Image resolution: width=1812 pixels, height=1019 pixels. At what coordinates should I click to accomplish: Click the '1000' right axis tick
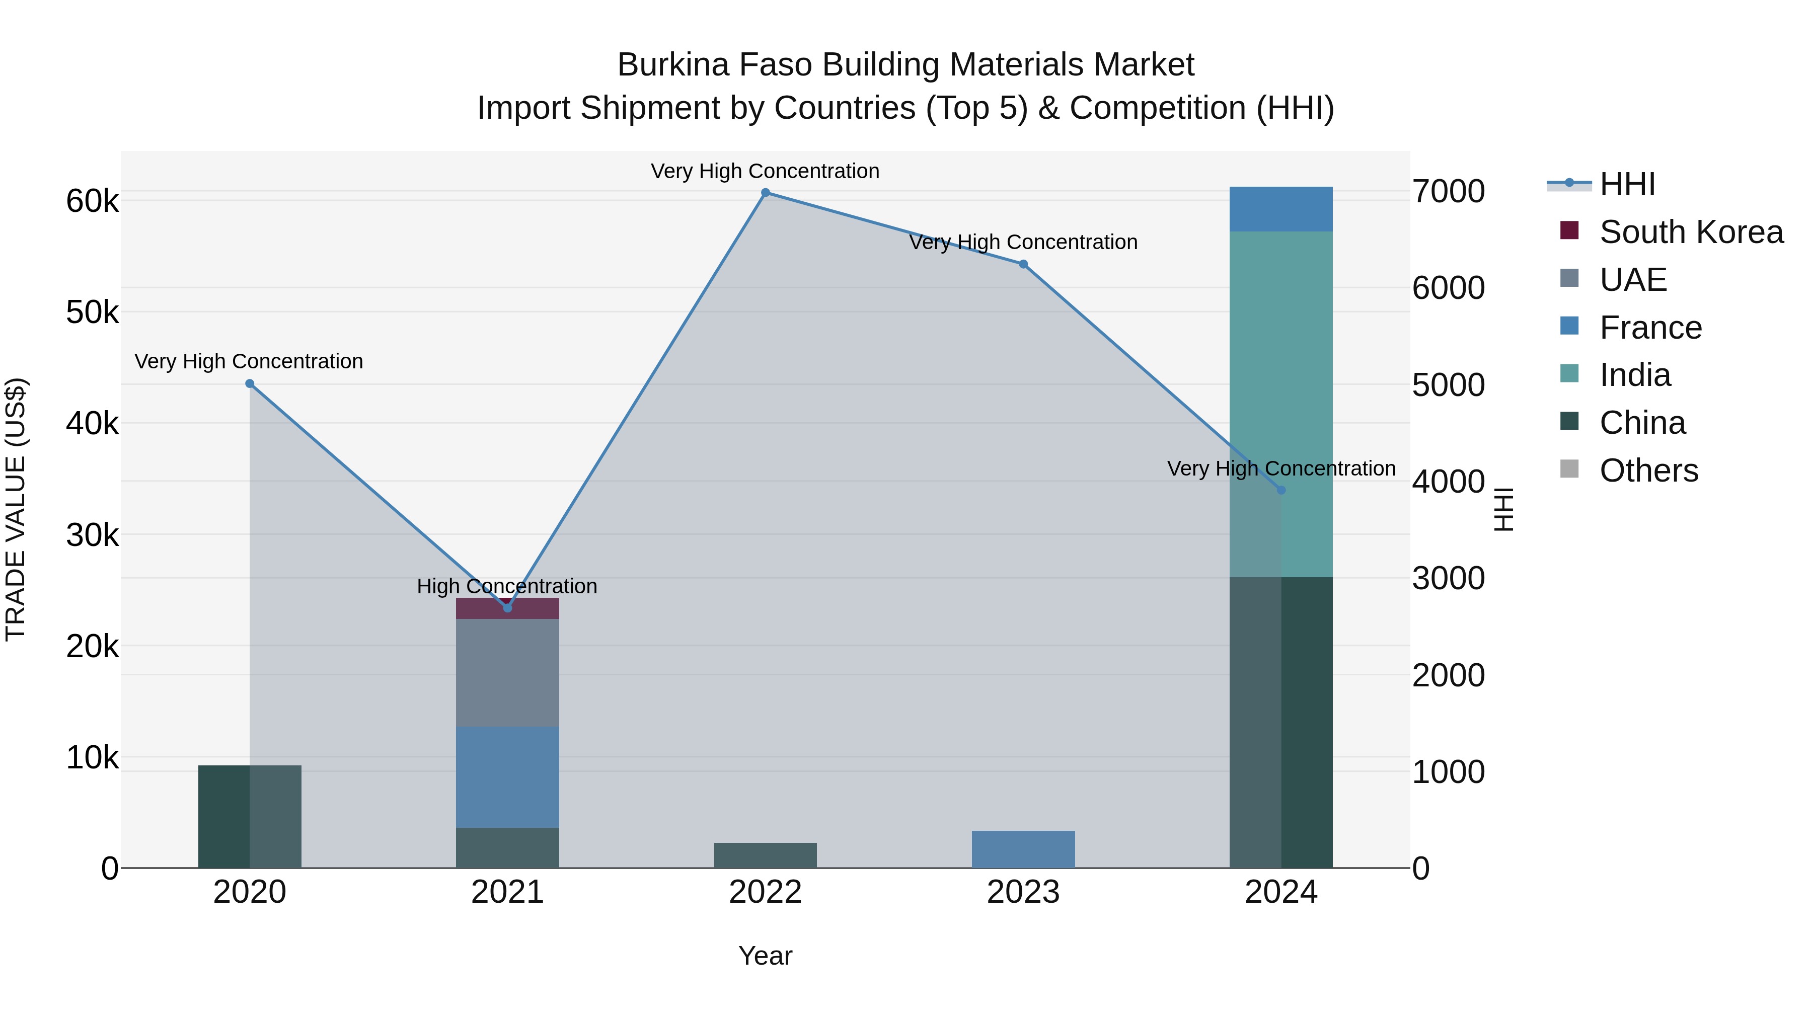coord(1449,771)
